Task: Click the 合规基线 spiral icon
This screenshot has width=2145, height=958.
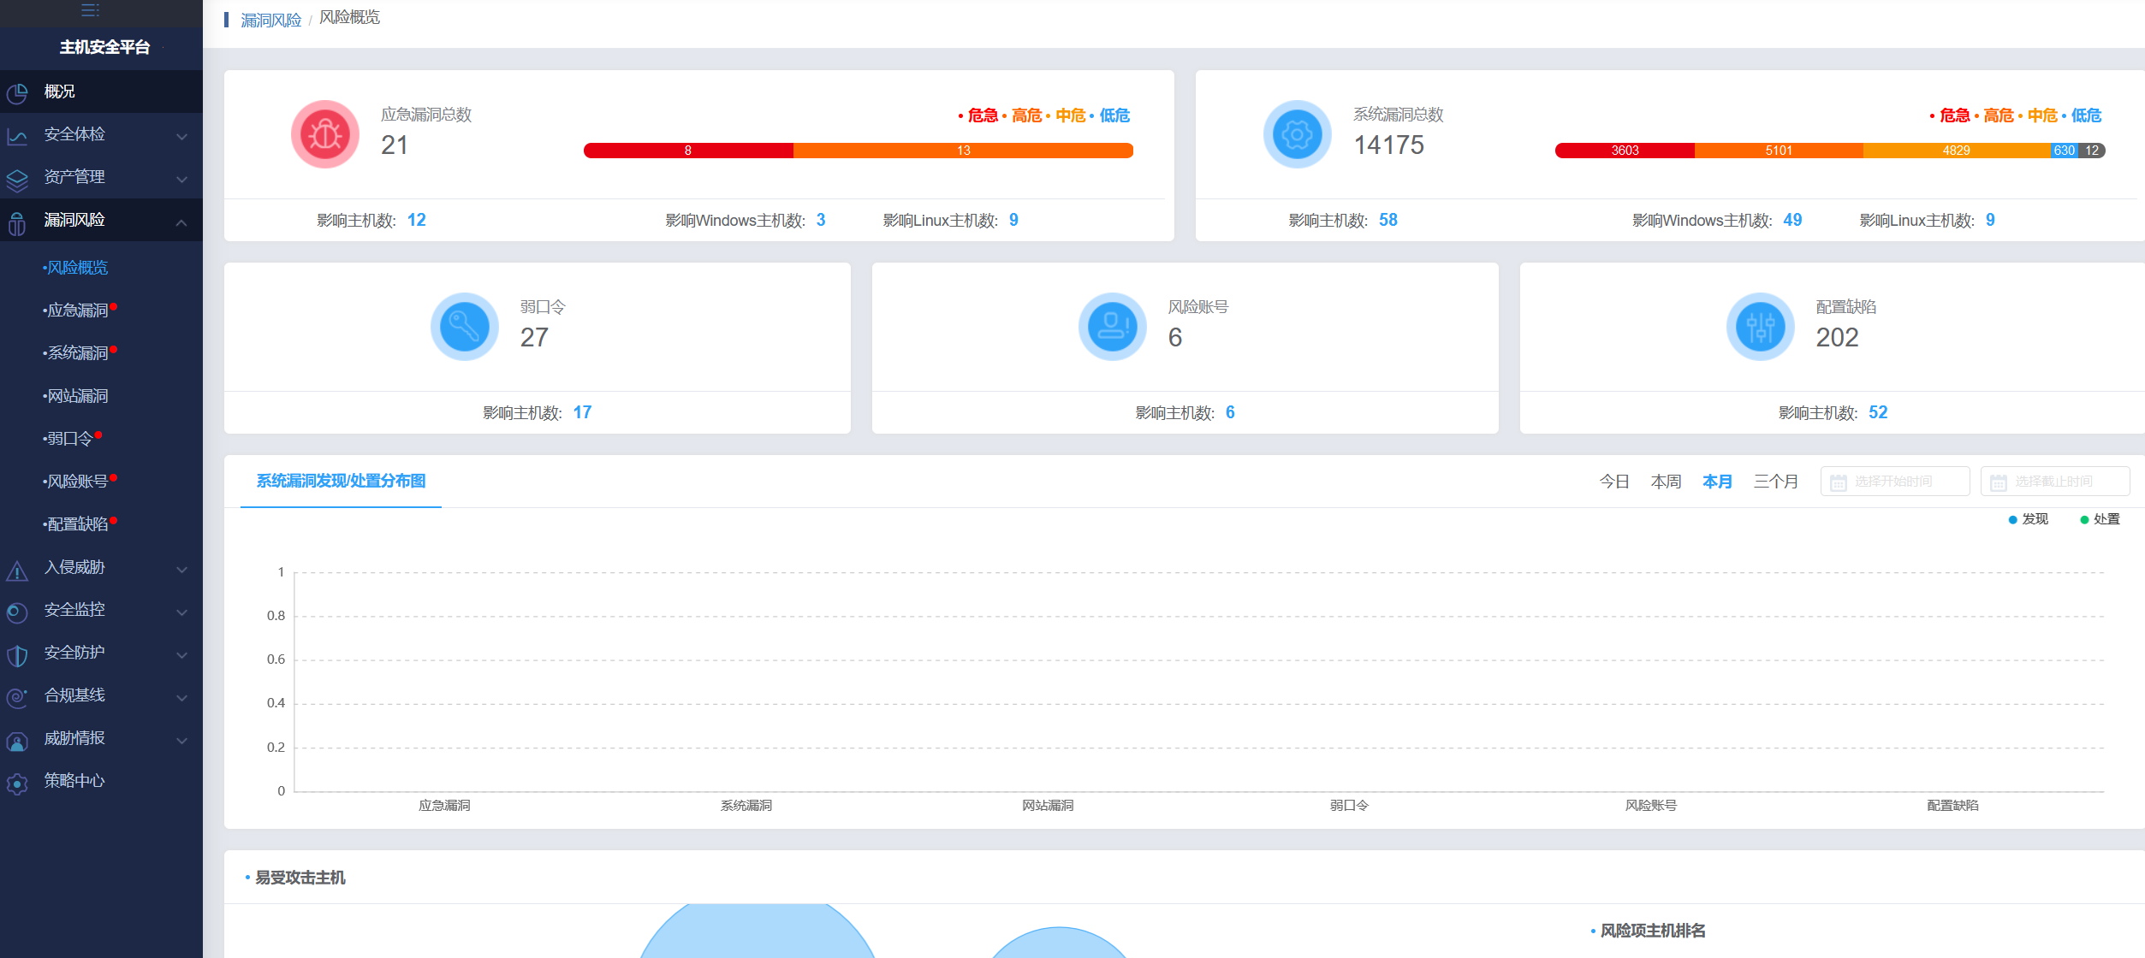Action: click(17, 698)
